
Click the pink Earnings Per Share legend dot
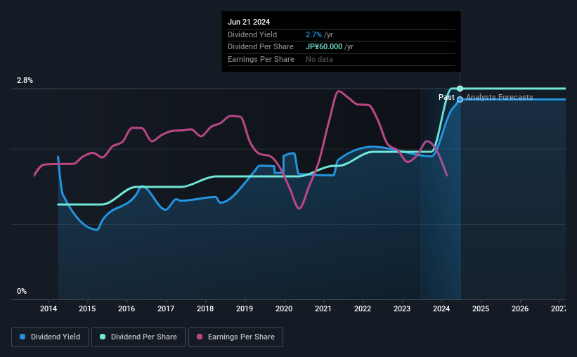point(200,337)
